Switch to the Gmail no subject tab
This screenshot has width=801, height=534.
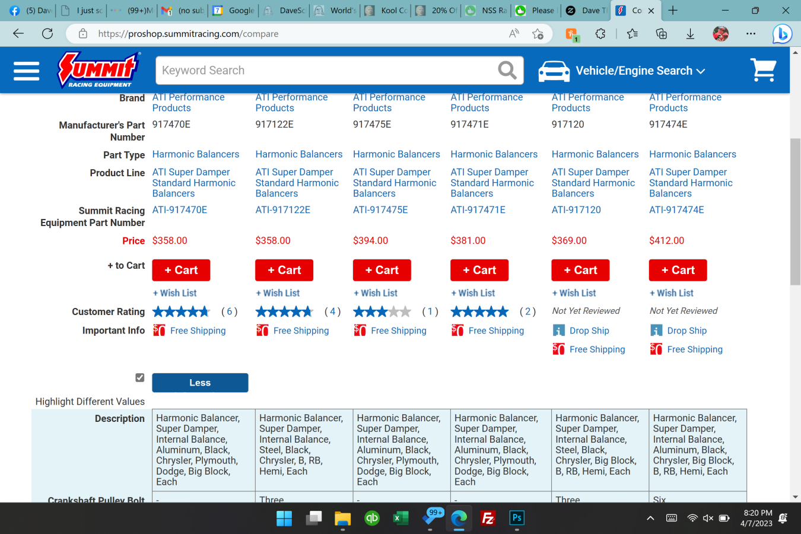click(184, 11)
